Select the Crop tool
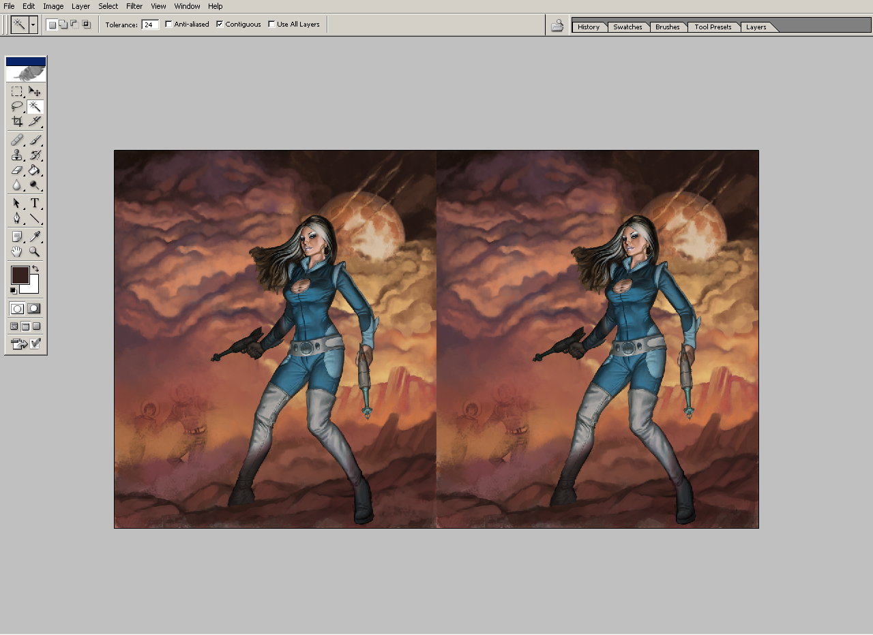 tap(17, 121)
